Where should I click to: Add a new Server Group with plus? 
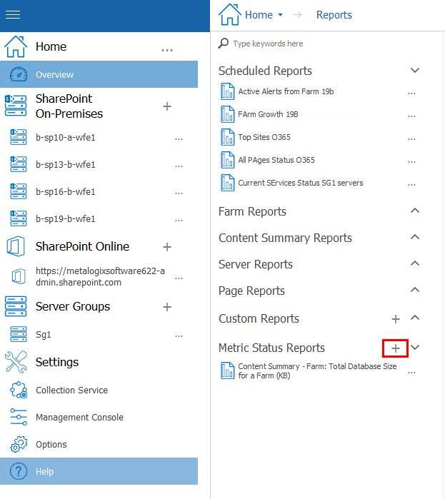[x=167, y=307]
